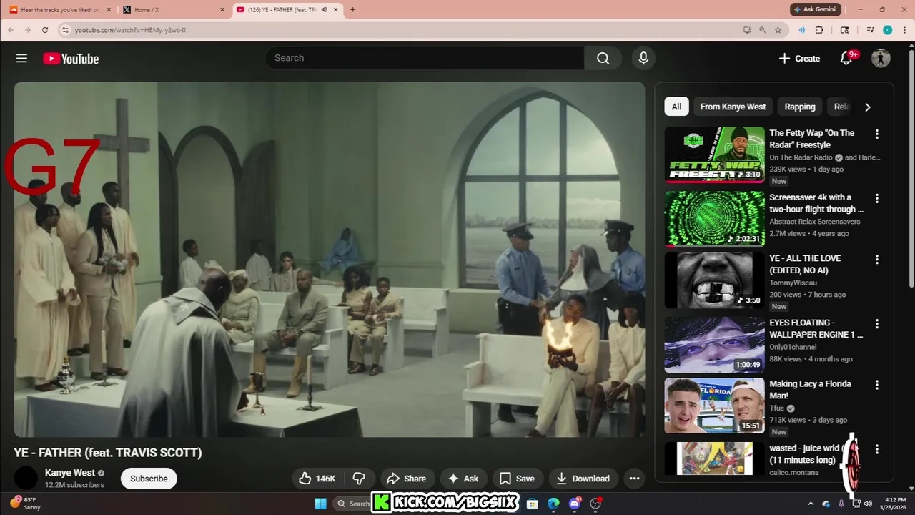Open options for Fetty Wap Freestyle video
This screenshot has height=515, width=915.
876,134
